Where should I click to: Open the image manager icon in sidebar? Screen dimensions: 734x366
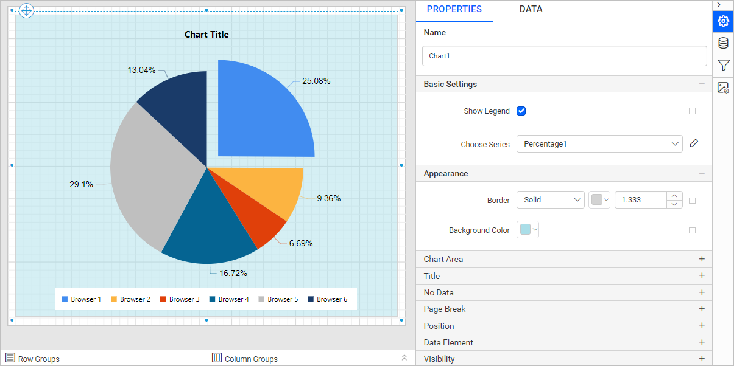[723, 88]
